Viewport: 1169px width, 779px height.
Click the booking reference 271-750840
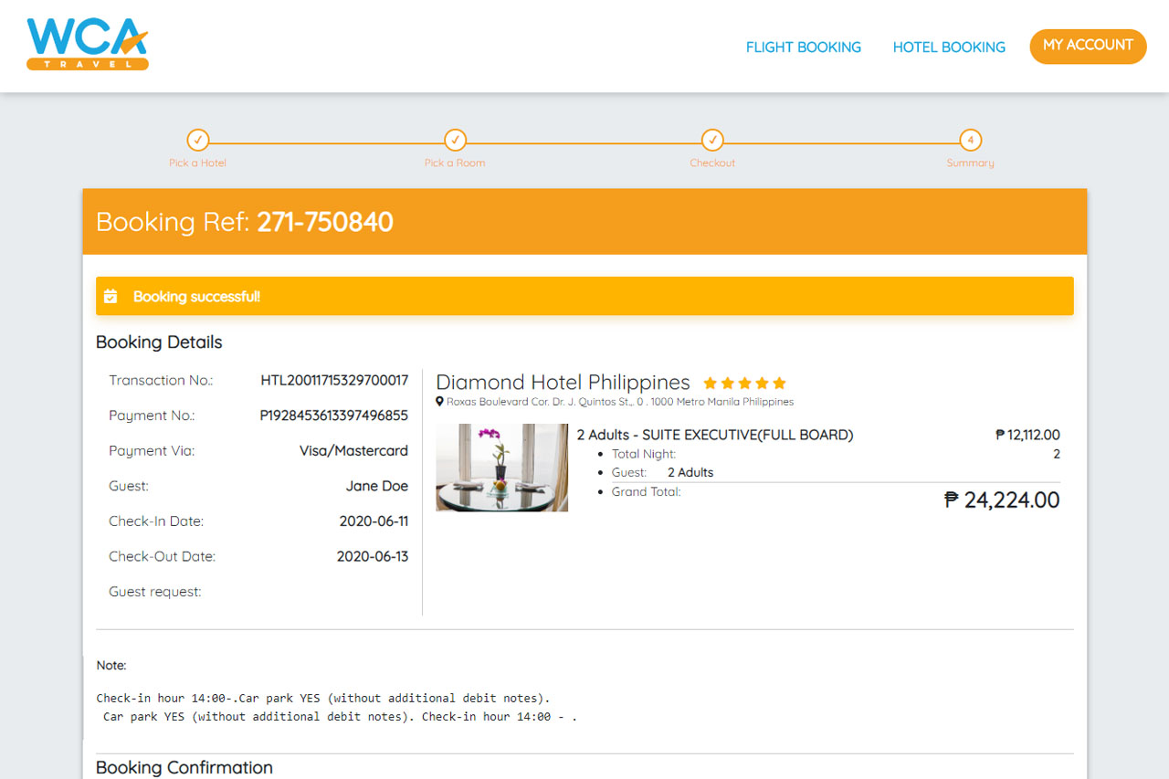click(325, 222)
